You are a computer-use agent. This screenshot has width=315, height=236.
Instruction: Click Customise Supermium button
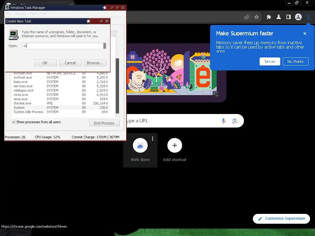click(281, 218)
